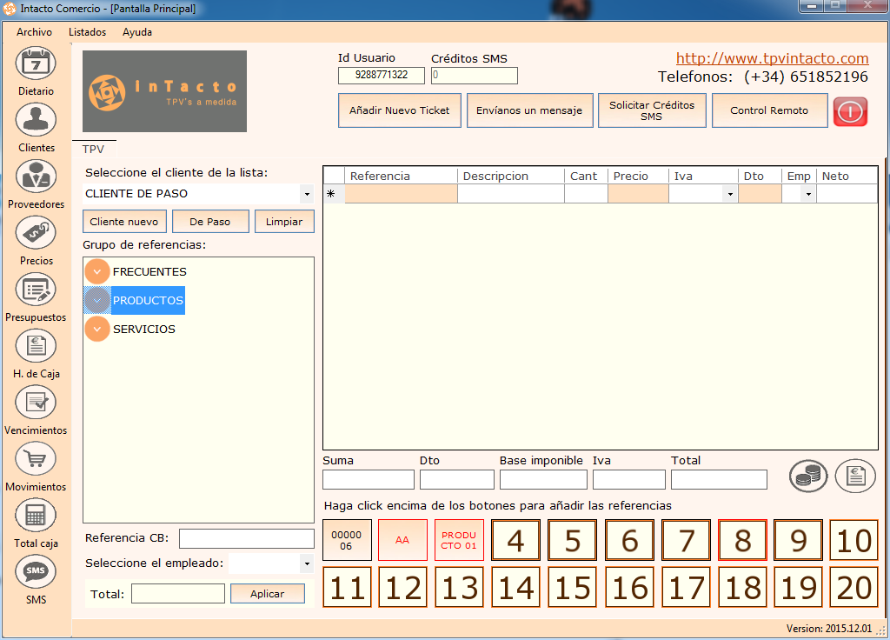Open the Listados menu
The width and height of the screenshot is (890, 640).
[87, 32]
